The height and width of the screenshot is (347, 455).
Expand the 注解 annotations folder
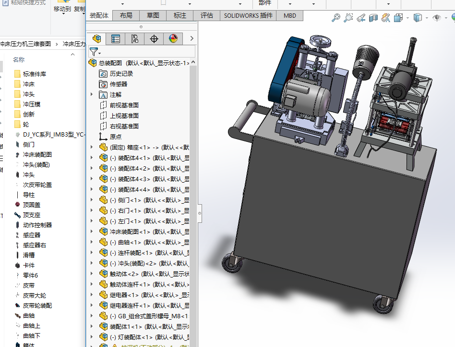tap(92, 94)
